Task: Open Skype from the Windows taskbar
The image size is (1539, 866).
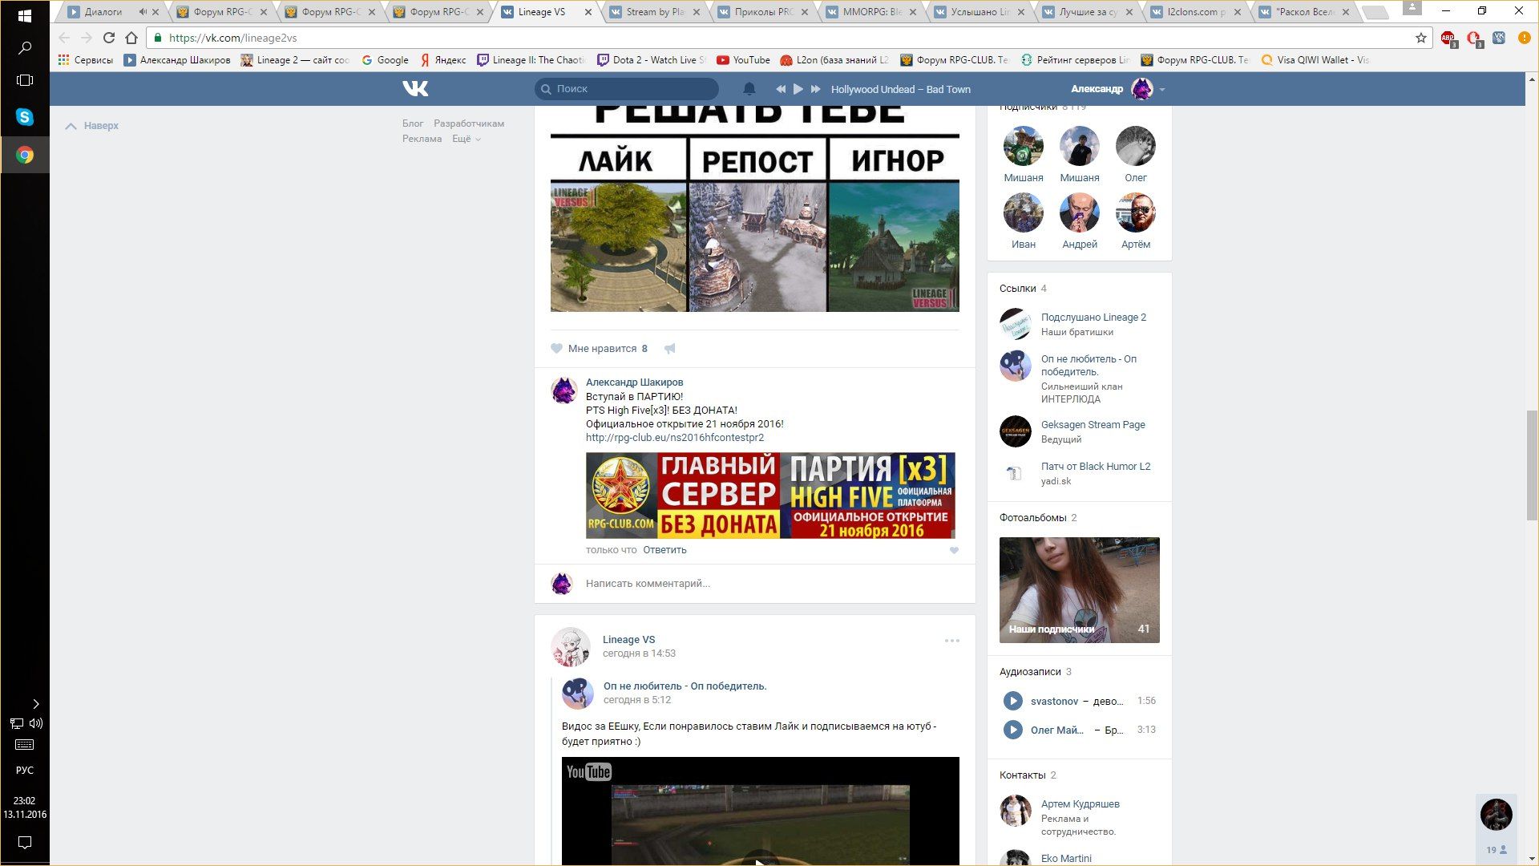Action: click(x=25, y=117)
